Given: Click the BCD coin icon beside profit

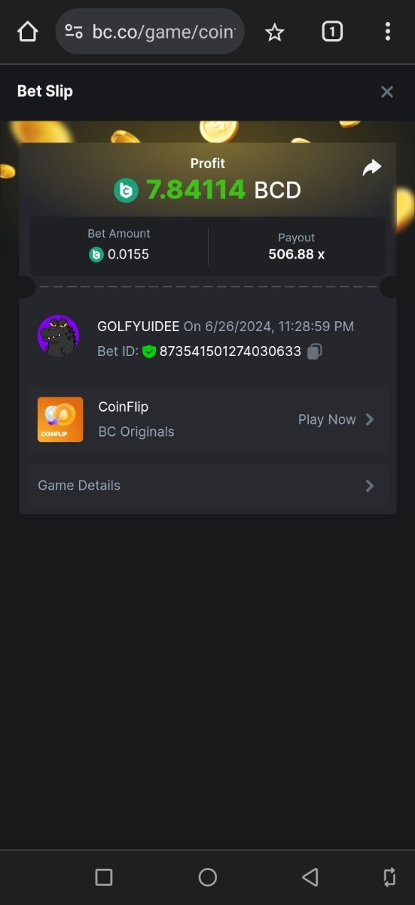Looking at the screenshot, I should 127,190.
